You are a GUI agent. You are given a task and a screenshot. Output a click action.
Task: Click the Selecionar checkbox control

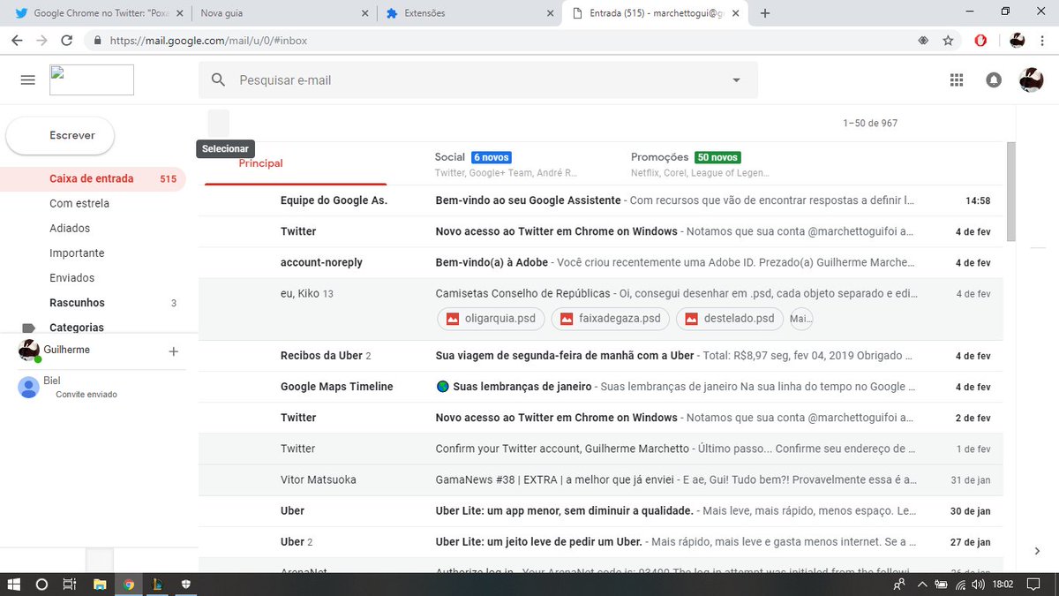pyautogui.click(x=219, y=123)
